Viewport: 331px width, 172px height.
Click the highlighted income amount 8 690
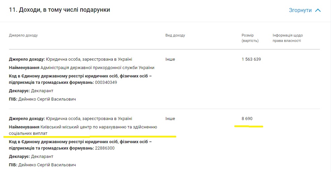click(247, 119)
